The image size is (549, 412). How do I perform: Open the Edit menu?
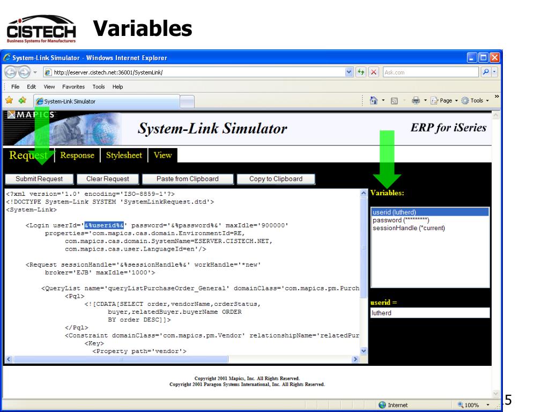click(32, 86)
